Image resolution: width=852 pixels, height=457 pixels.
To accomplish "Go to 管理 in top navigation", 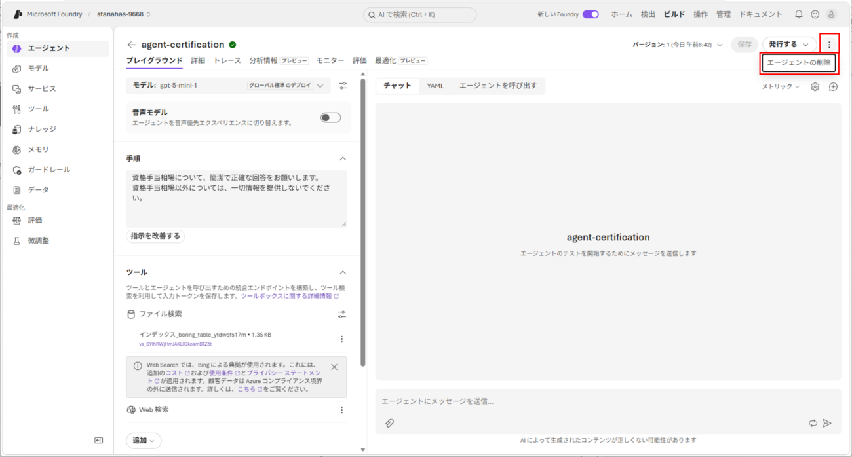I will tap(724, 14).
